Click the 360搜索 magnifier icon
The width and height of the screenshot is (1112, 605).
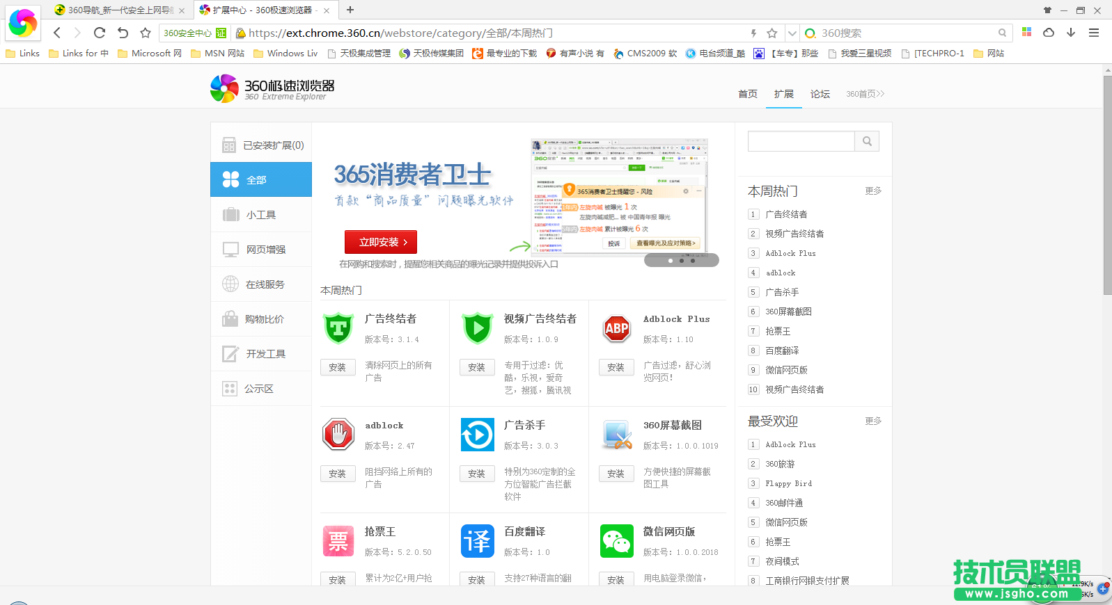(x=1002, y=33)
